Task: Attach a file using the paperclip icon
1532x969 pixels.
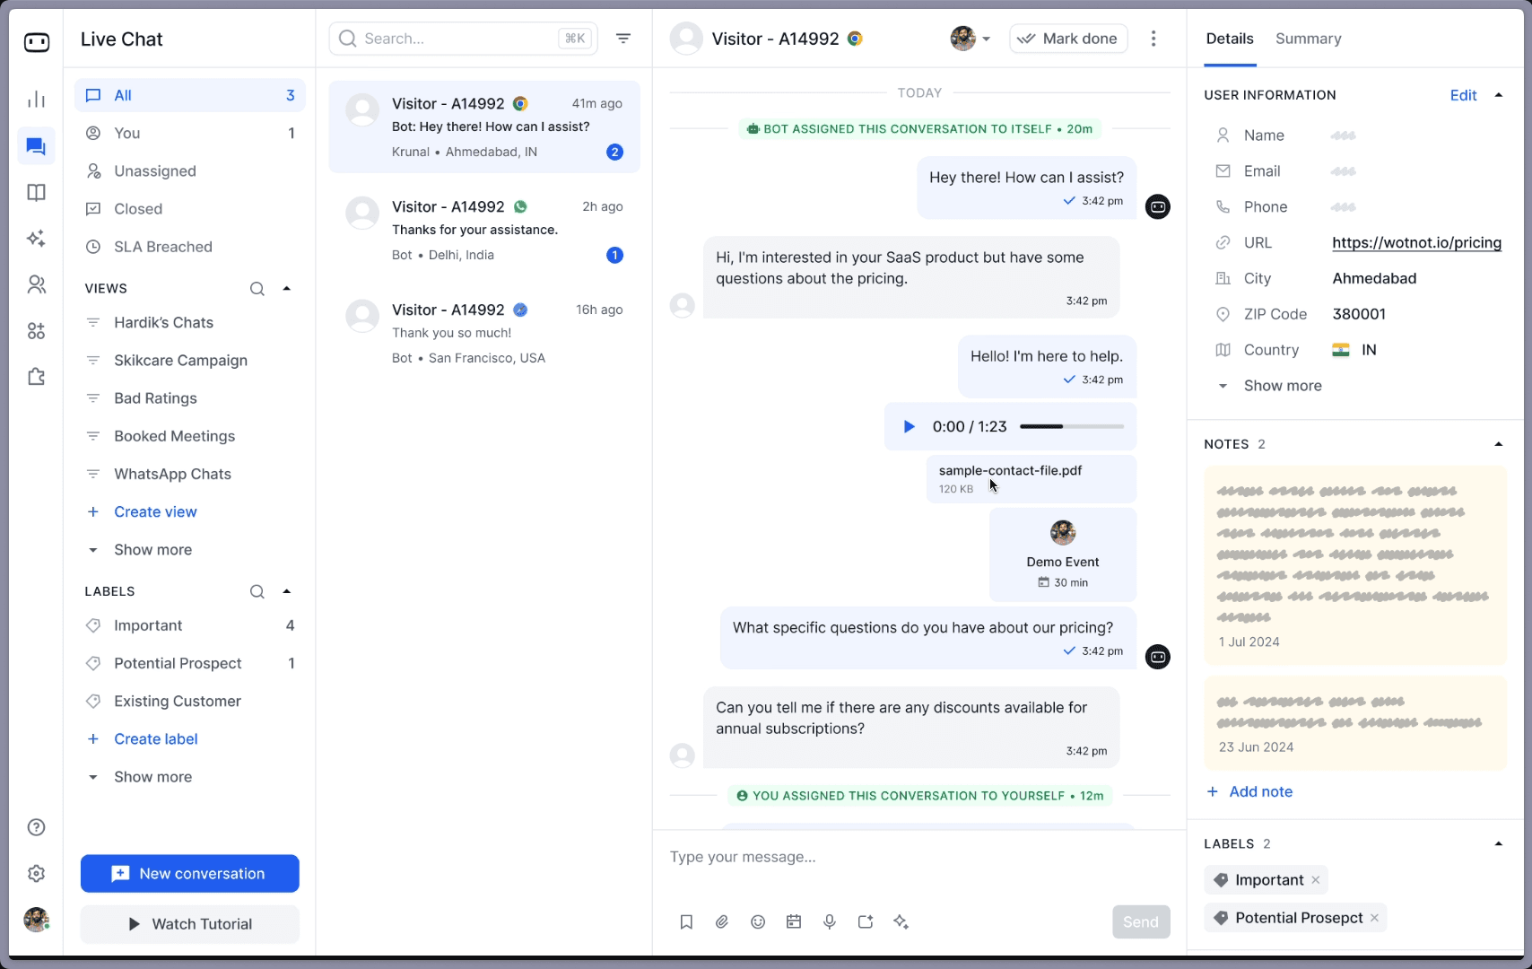Action: (722, 921)
